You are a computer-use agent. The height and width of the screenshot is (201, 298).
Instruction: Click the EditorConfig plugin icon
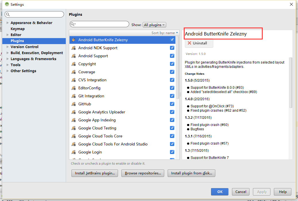pyautogui.click(x=73, y=88)
